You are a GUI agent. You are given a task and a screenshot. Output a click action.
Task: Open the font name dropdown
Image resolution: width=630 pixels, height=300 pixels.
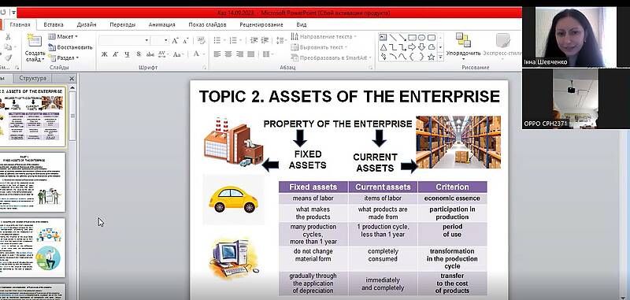[x=124, y=41]
